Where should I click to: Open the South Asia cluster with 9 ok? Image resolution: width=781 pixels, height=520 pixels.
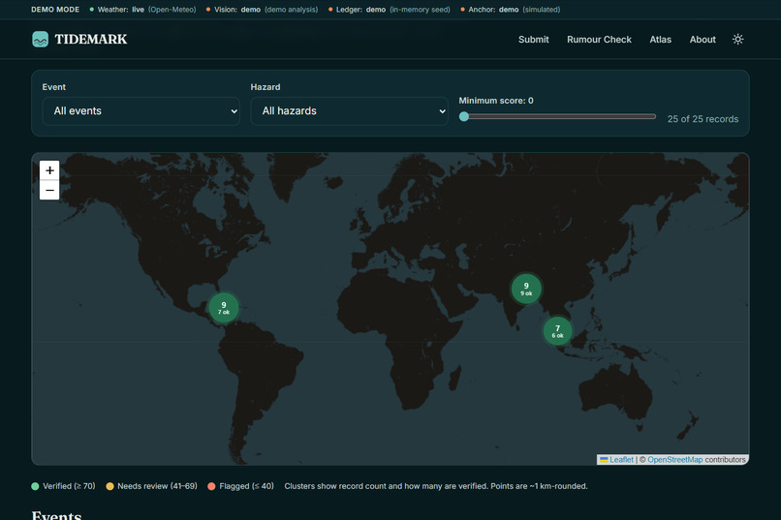click(526, 289)
